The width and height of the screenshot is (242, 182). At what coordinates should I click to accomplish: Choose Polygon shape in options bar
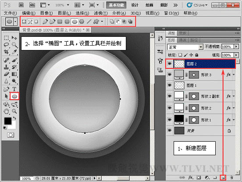[82, 21]
